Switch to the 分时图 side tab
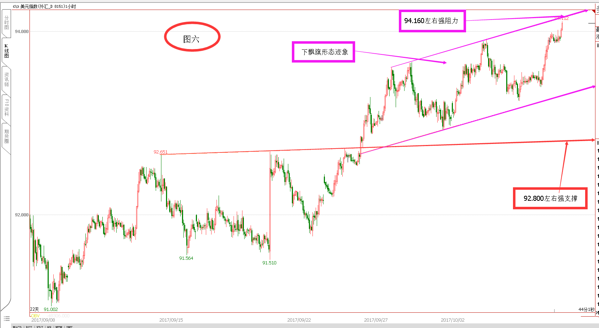Viewport: 599px width, 328px height. tap(6, 22)
